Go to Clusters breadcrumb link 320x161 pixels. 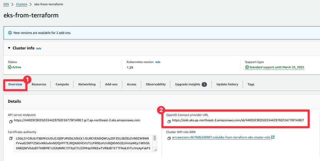22,4
